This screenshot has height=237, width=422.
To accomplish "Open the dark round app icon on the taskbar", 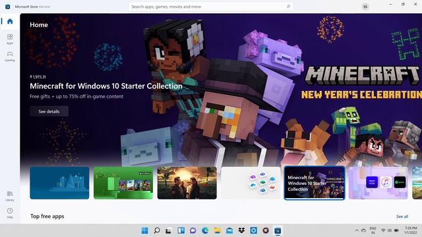I will pyautogui.click(x=266, y=230).
